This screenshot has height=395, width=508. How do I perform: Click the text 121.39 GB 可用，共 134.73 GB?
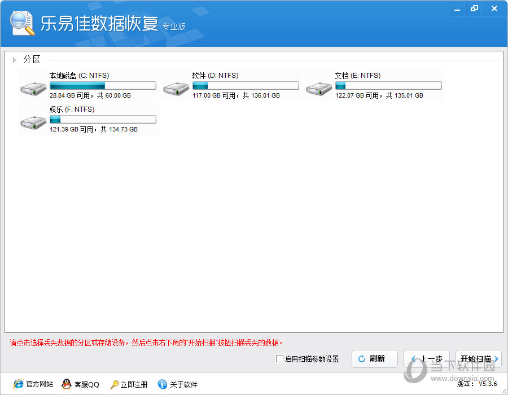pos(94,130)
